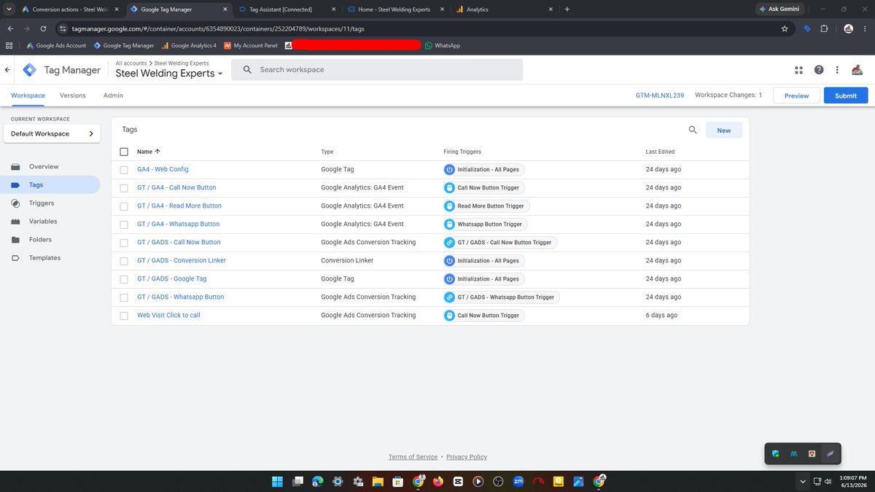Open Google Analytics 4 bookmark

189,45
